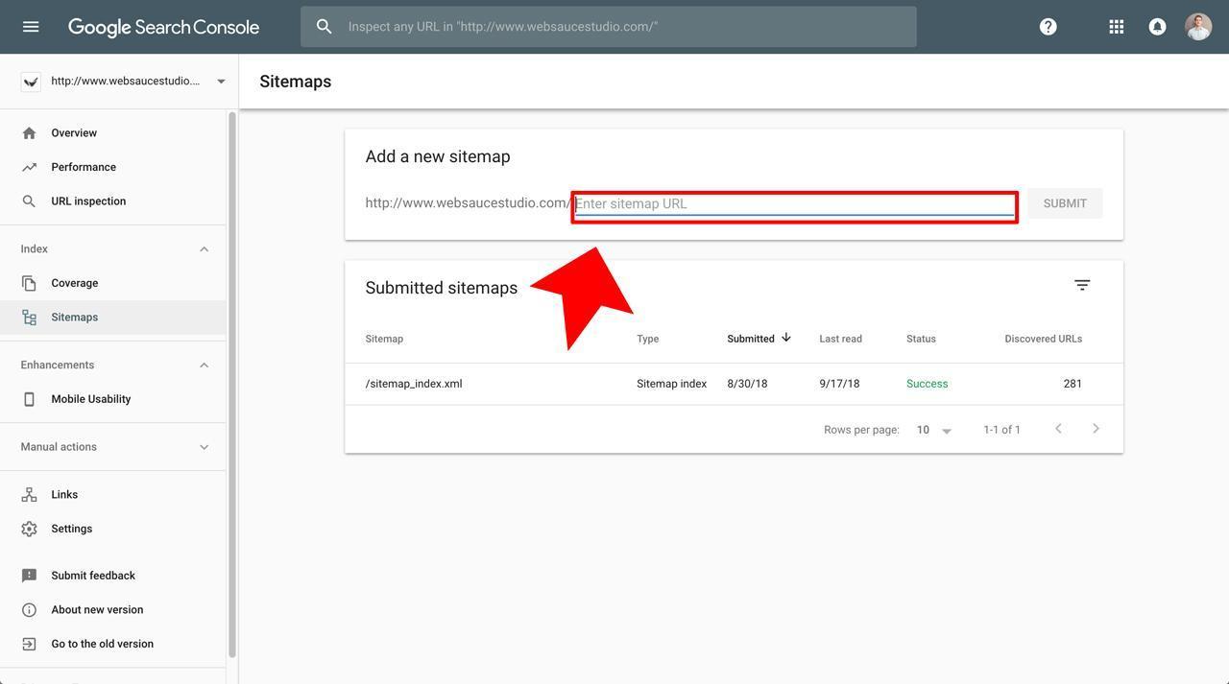Viewport: 1229px width, 684px height.
Task: Click the old version exit icon
Action: tap(29, 645)
